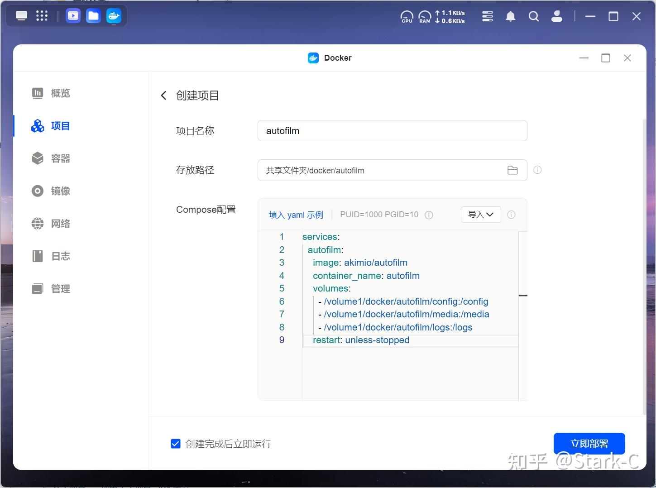The width and height of the screenshot is (656, 488).
Task: Open the Network (网络) section icon
Action: coord(38,223)
